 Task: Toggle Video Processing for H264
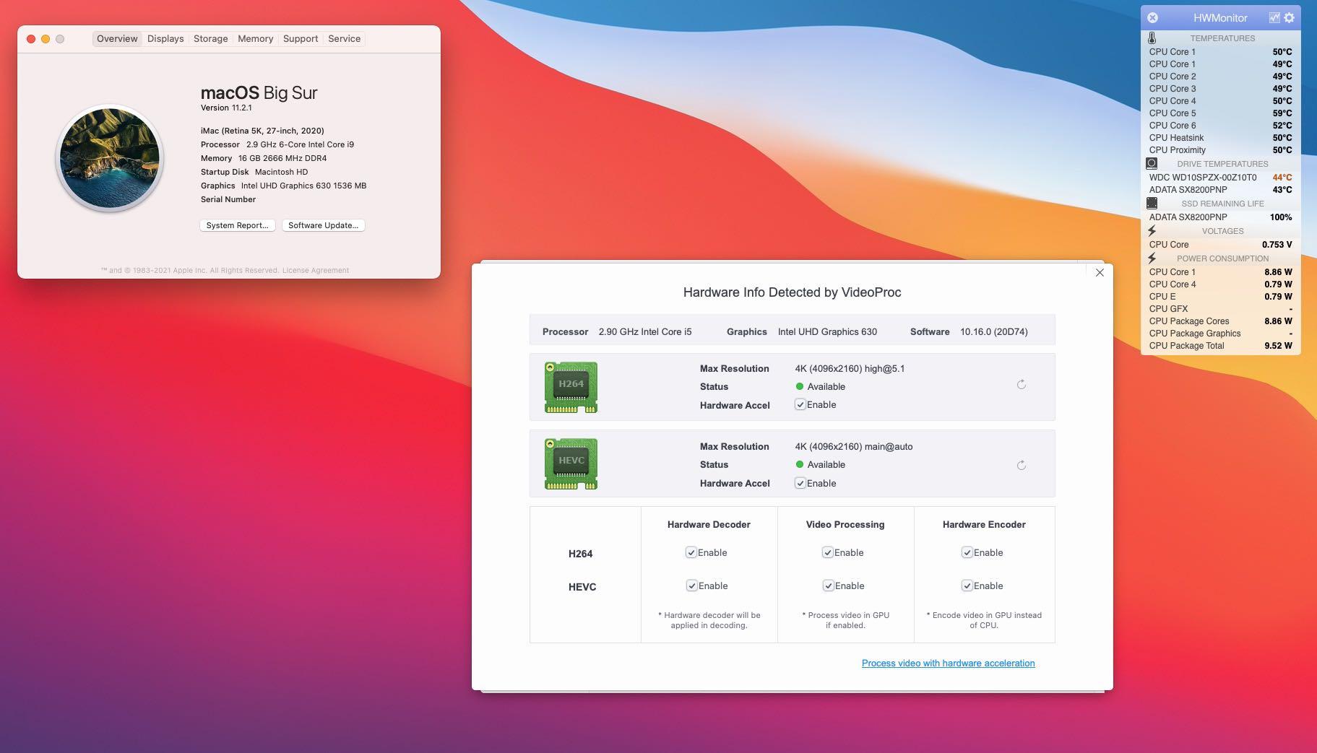828,552
